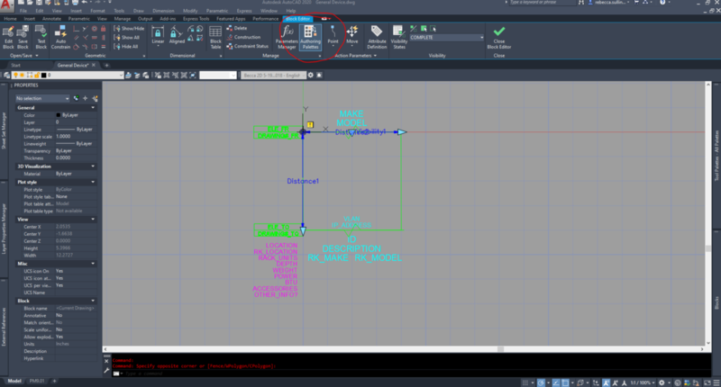
Task: Expand Action Parameters panel
Action: [355, 56]
